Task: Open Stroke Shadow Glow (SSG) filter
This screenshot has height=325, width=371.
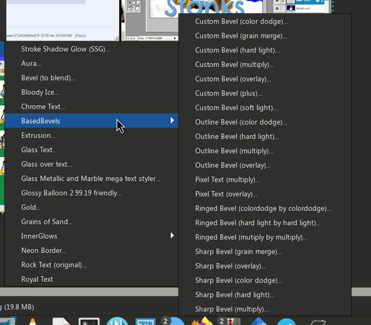Action: tap(91, 49)
